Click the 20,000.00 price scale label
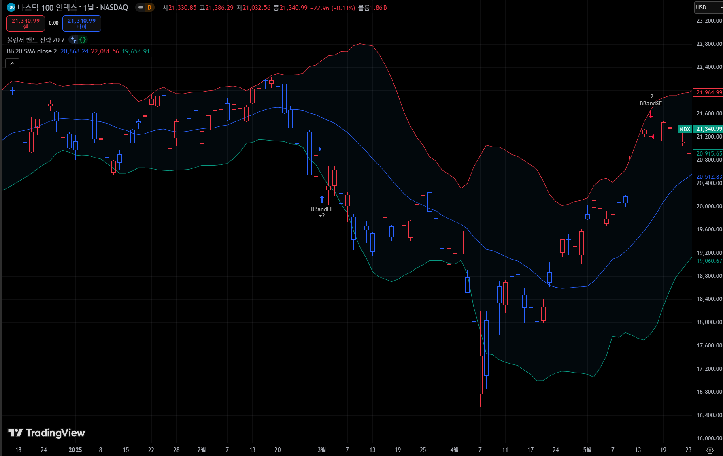The width and height of the screenshot is (723, 456). point(709,206)
